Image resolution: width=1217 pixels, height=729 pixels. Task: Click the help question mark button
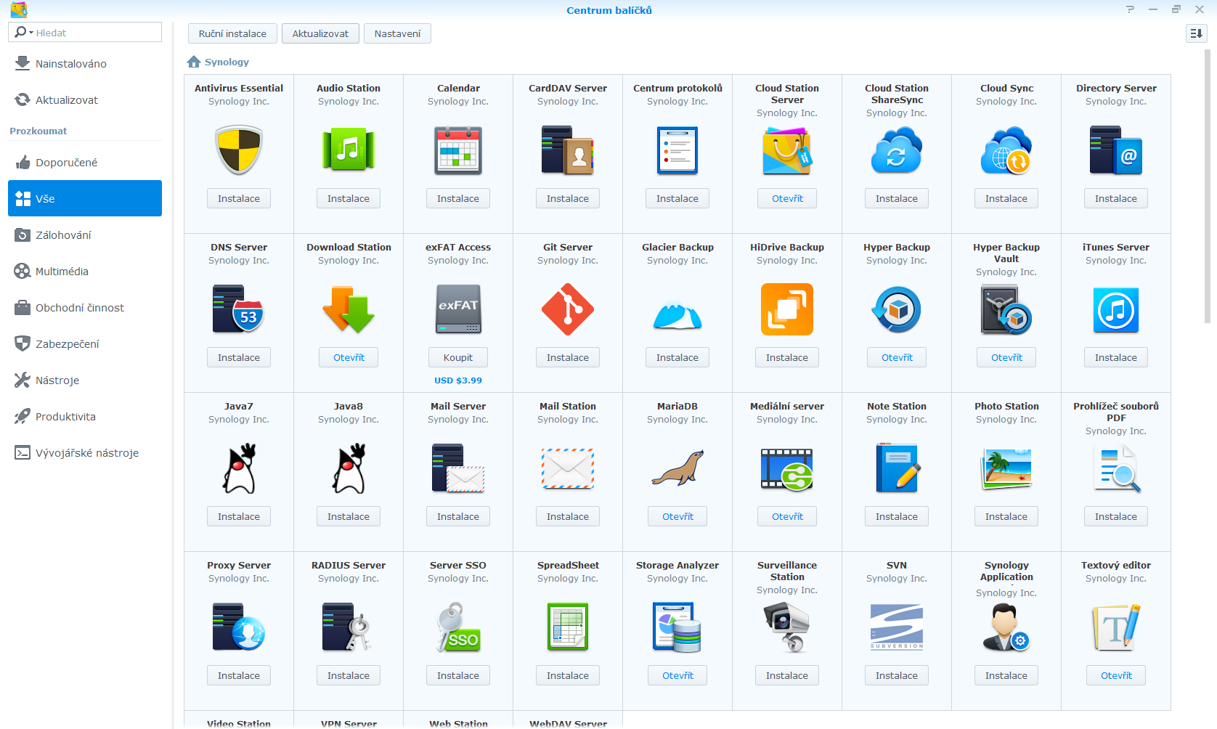pyautogui.click(x=1130, y=9)
